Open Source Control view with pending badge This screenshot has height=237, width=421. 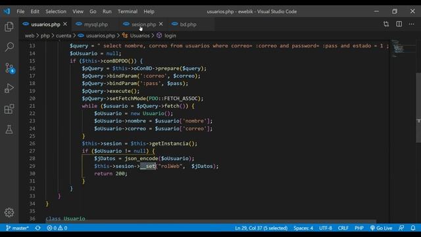pos(10,68)
